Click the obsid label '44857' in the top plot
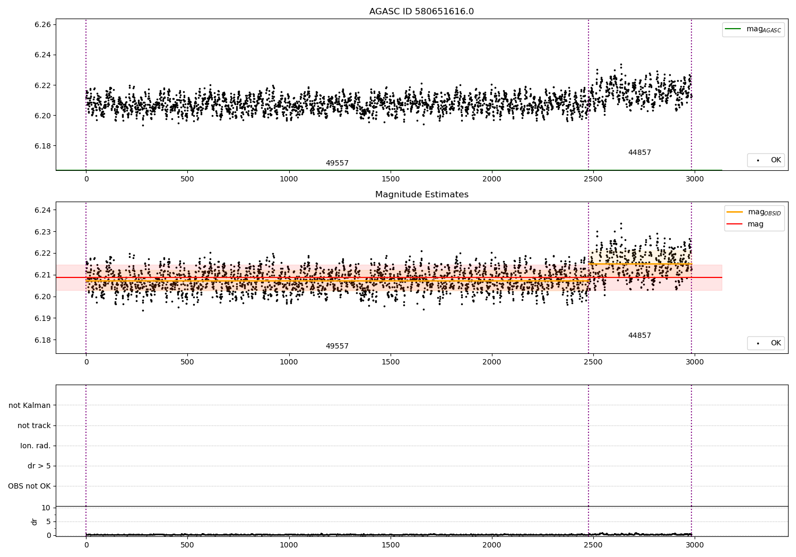Viewport: 796px width, 557px height. click(639, 152)
